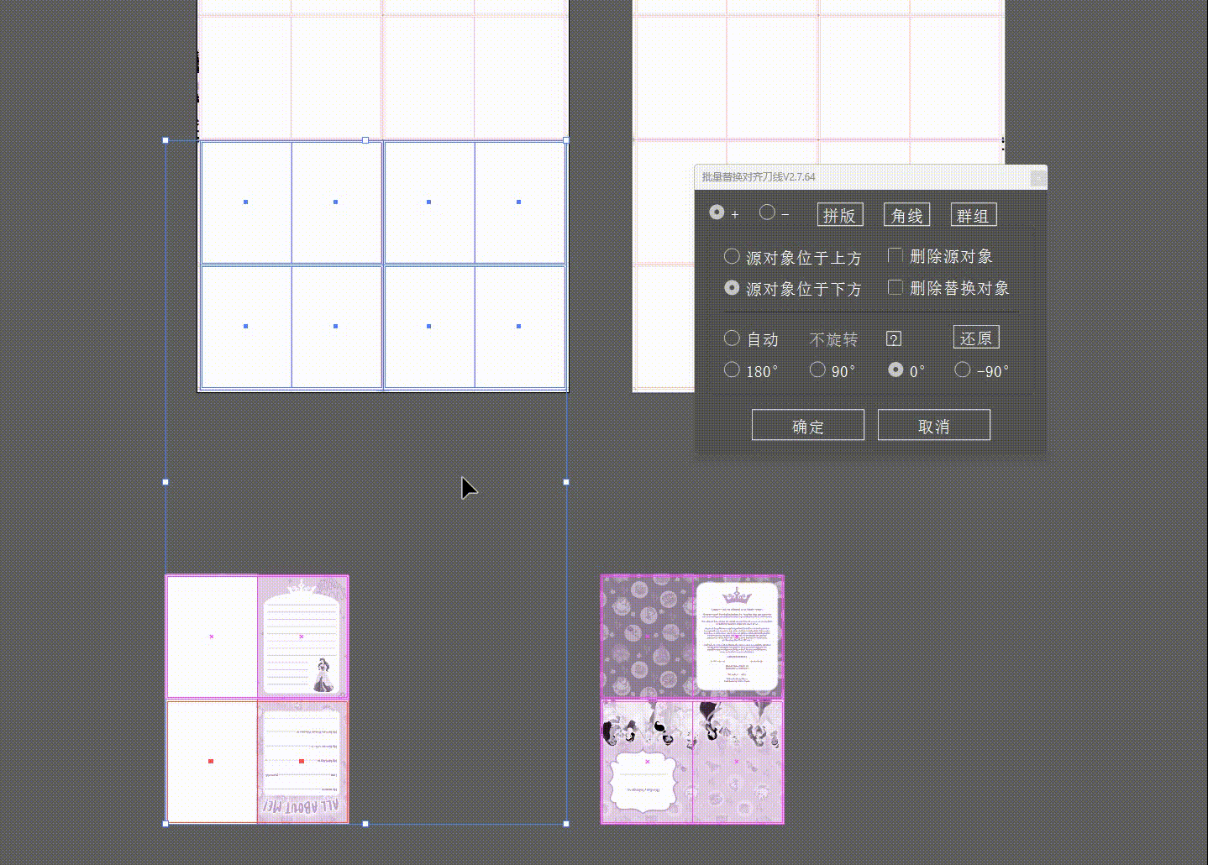
Task: Set rotation to -90° radio
Action: (x=963, y=370)
